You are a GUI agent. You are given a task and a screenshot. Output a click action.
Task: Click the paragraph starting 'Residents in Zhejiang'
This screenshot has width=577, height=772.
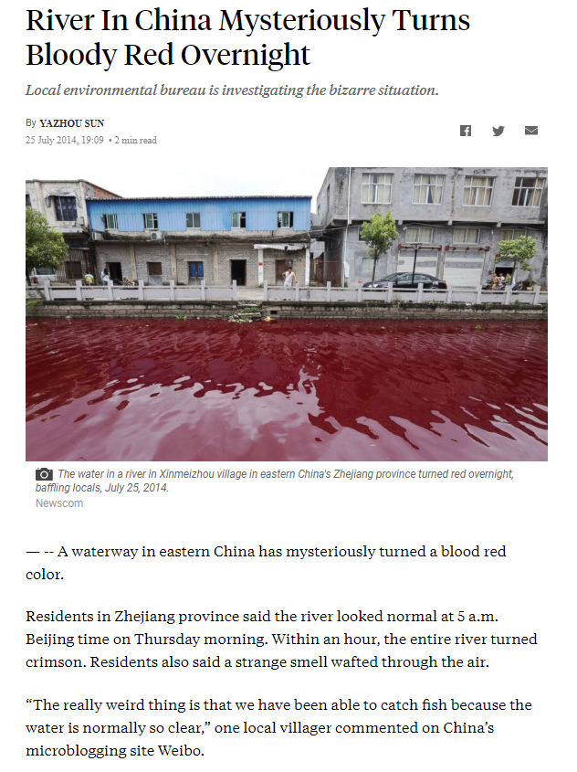pyautogui.click(x=281, y=639)
